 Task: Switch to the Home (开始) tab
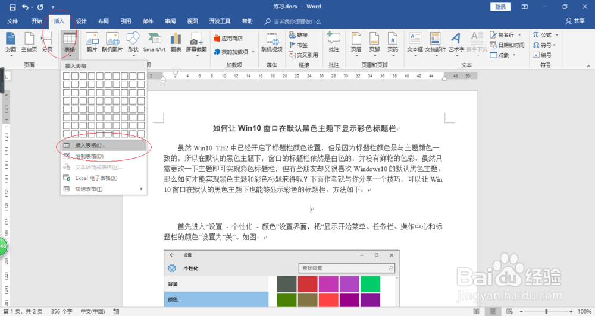tap(37, 21)
